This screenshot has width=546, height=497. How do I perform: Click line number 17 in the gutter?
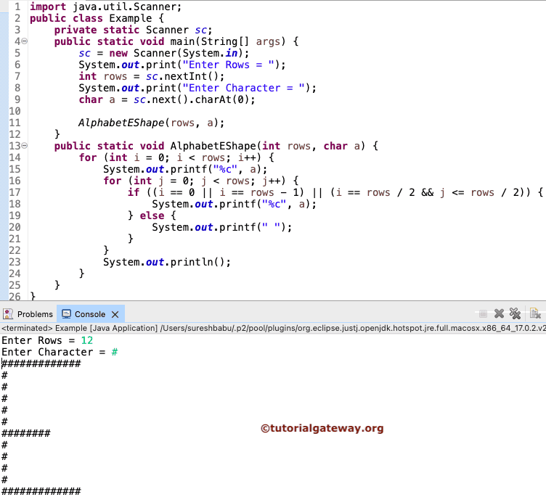[15, 192]
